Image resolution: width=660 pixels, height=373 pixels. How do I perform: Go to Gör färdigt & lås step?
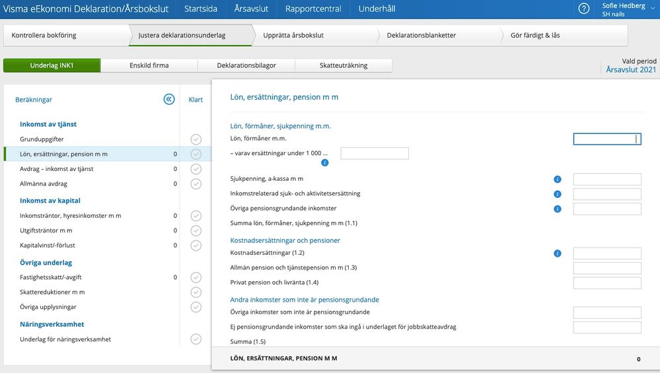535,36
